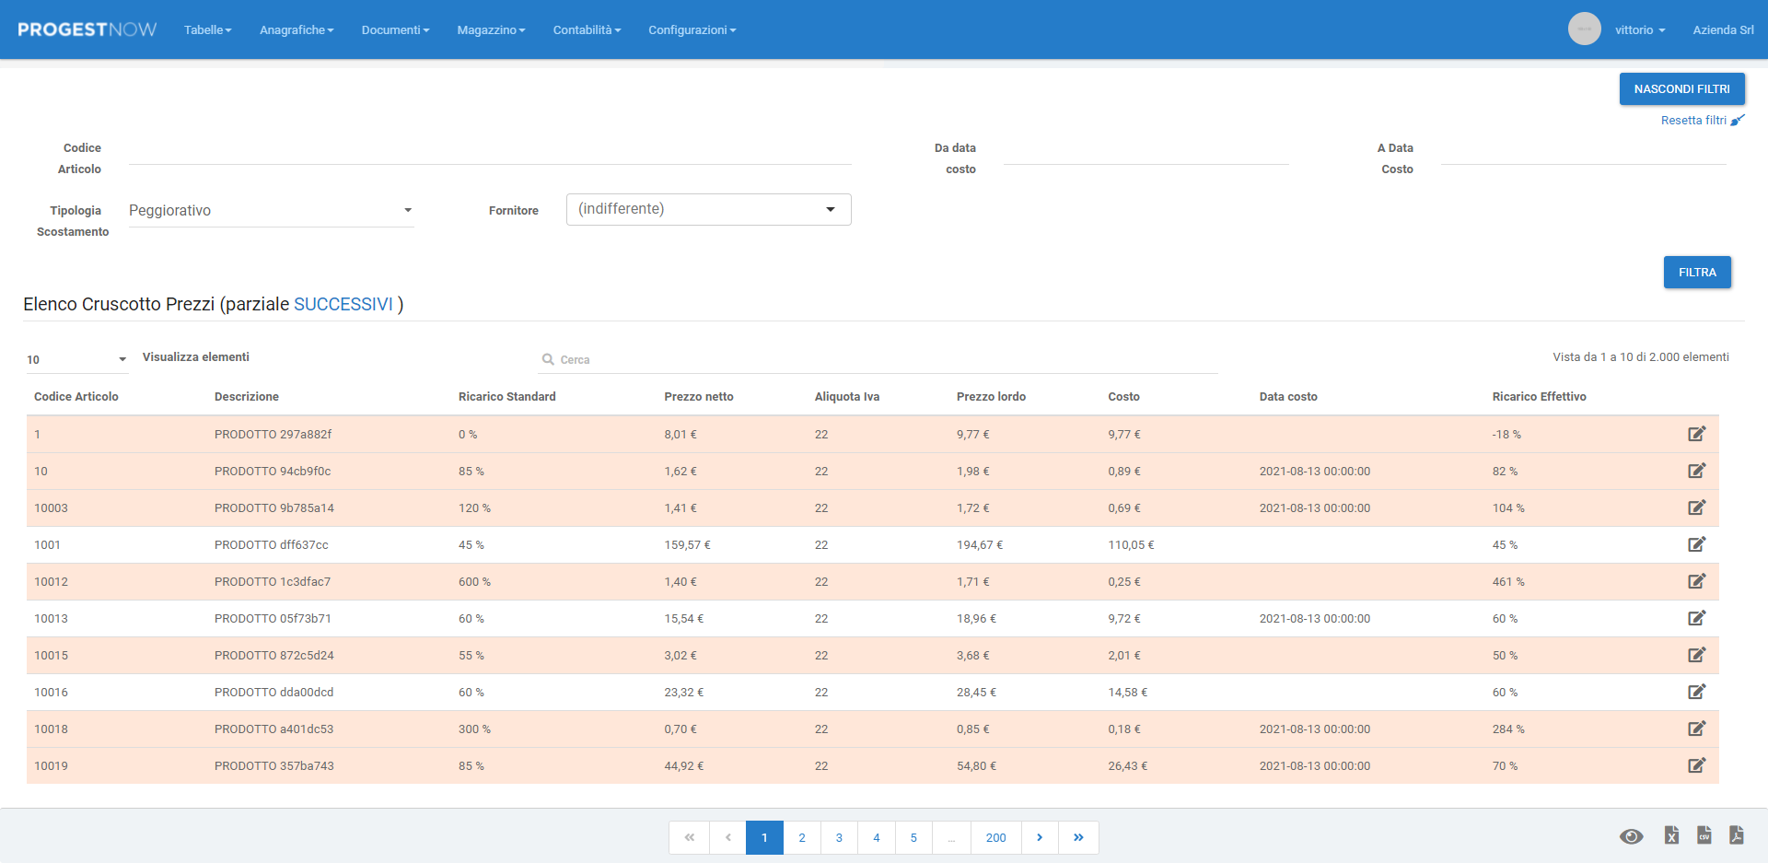Image resolution: width=1768 pixels, height=863 pixels.
Task: Go to page 200
Action: point(995,837)
